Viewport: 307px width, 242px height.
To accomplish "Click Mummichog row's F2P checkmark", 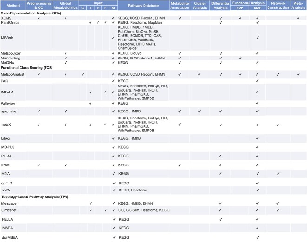I will coord(240,58).
